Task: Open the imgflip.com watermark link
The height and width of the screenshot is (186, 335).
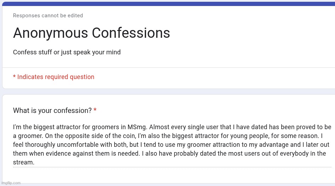Action: 11,183
